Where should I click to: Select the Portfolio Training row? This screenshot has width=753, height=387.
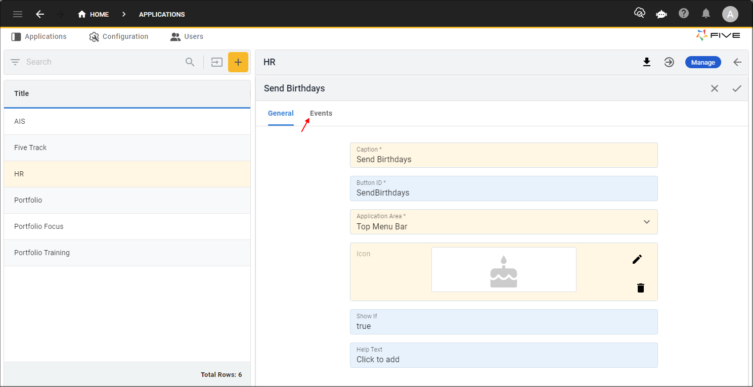click(127, 253)
